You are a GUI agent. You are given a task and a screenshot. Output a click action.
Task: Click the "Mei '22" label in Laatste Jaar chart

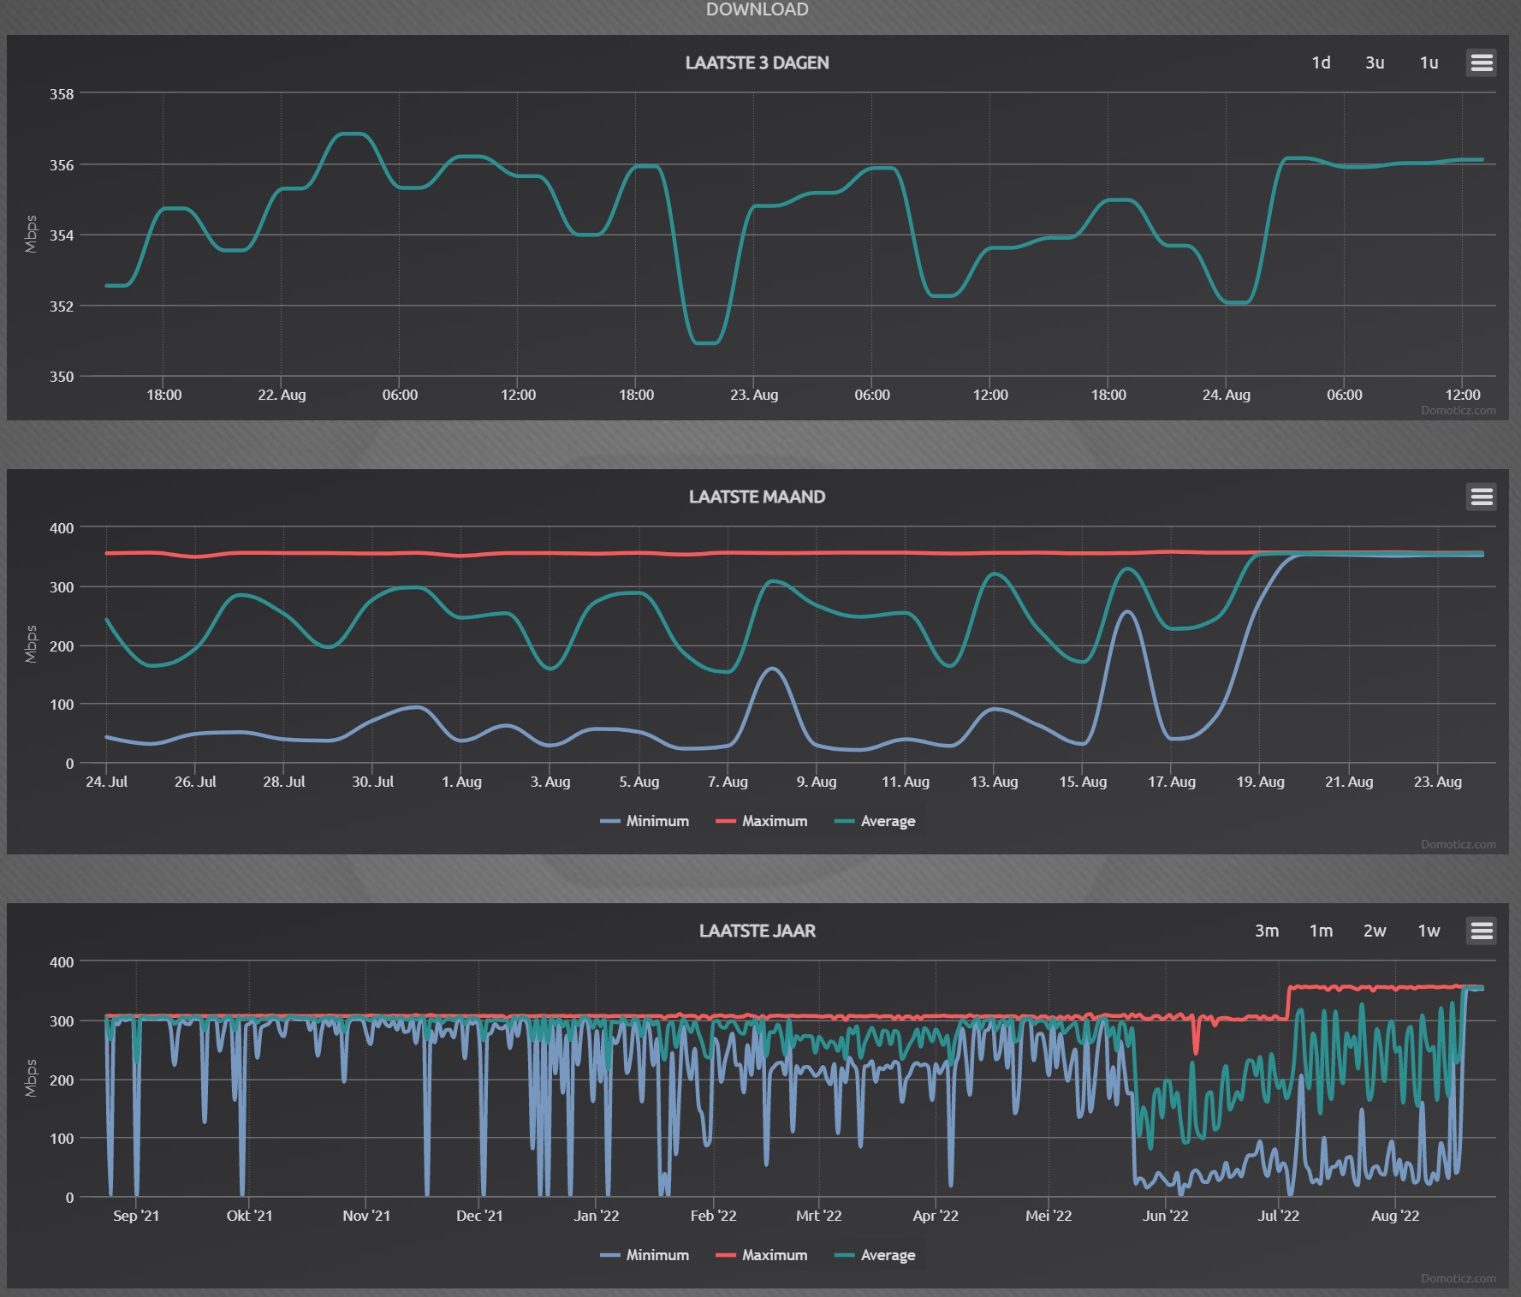click(x=1049, y=1216)
